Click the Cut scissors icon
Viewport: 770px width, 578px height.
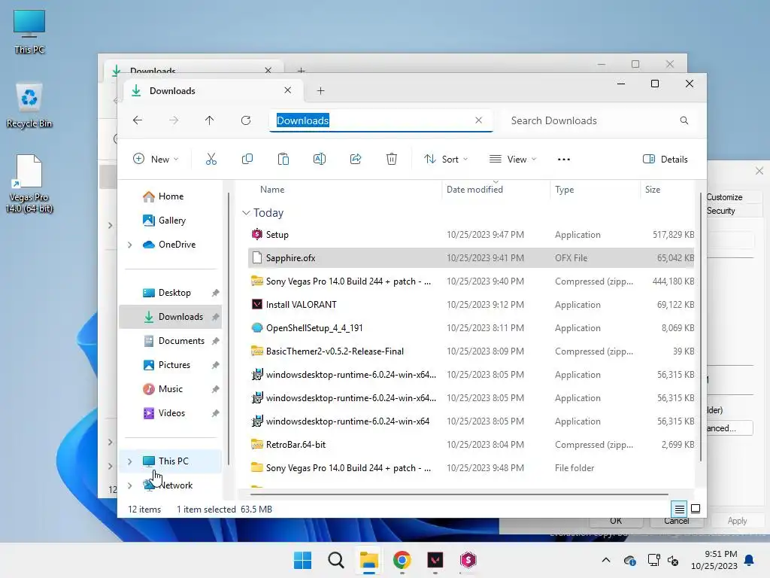[x=211, y=160]
